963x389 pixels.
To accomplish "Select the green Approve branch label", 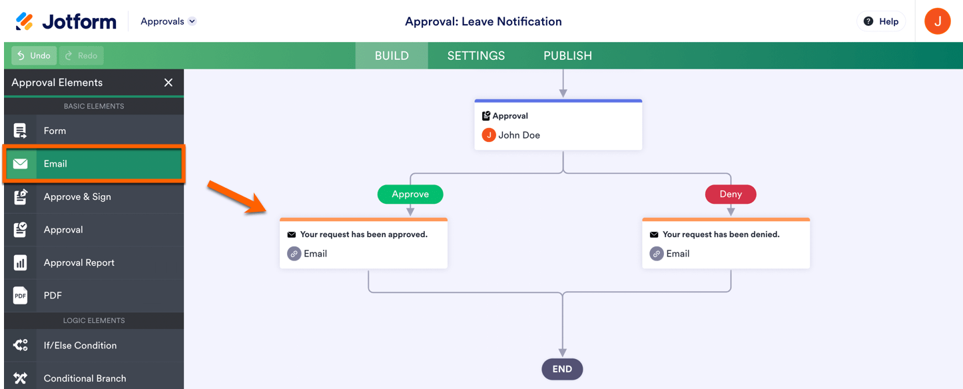I will click(x=410, y=195).
